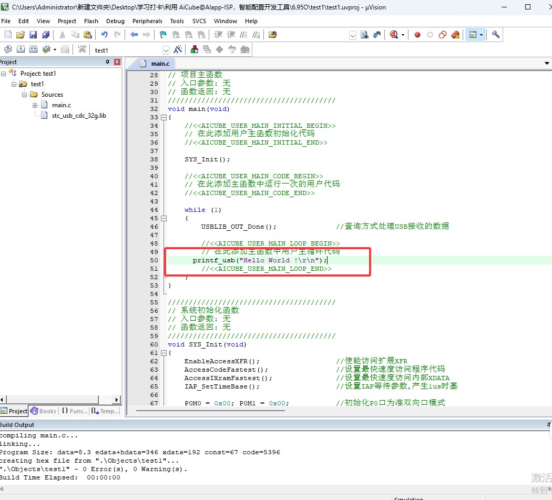Unindent the selected lines
The image size is (552, 500).
pos(231,35)
